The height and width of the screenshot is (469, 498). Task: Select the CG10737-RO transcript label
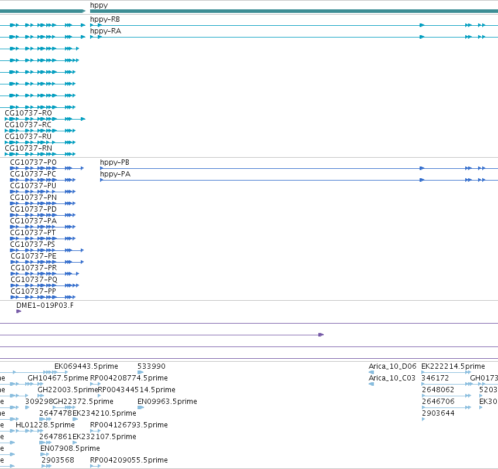pos(28,113)
